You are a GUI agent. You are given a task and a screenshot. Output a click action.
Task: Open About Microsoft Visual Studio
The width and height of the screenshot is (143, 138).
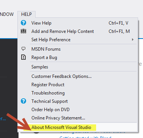click(x=78, y=127)
